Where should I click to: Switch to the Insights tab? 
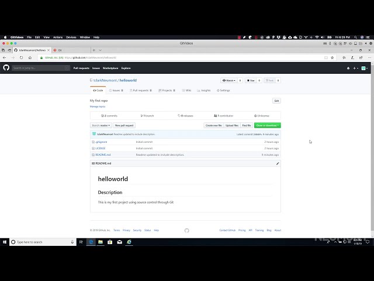point(204,90)
